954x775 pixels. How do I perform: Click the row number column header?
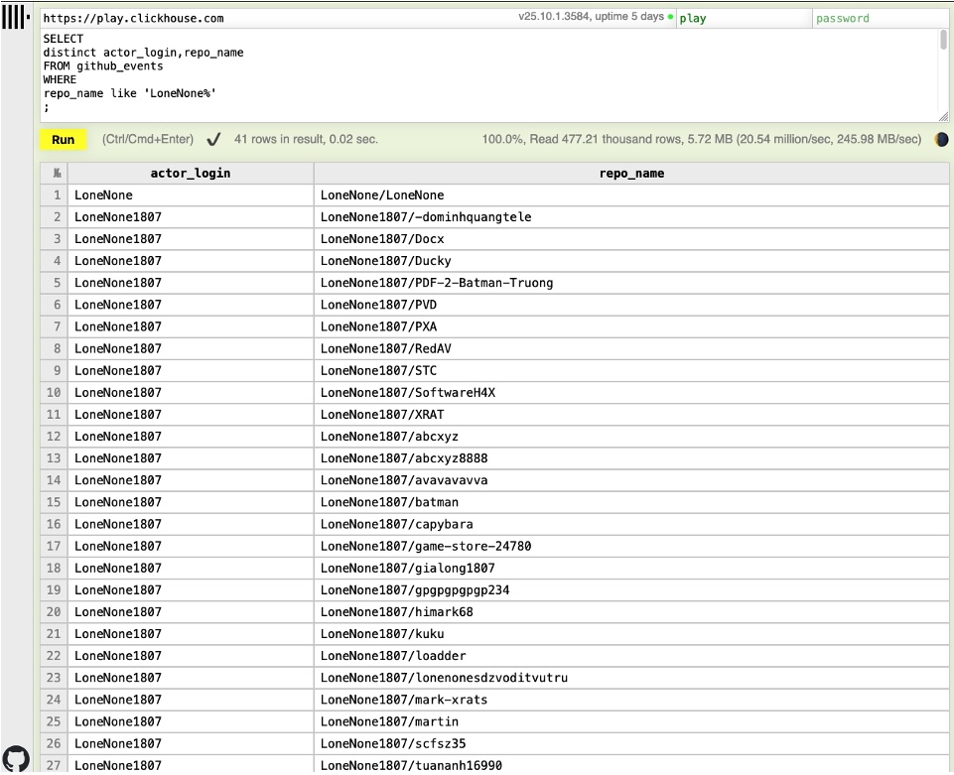[55, 174]
